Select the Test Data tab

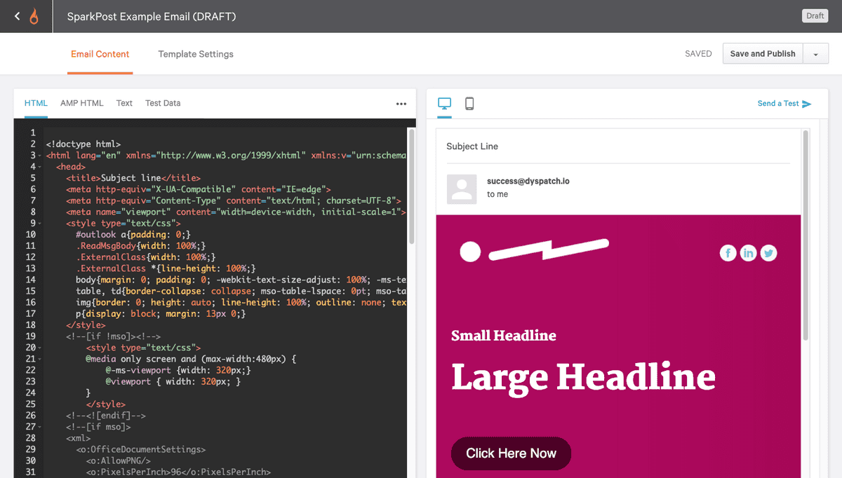163,103
